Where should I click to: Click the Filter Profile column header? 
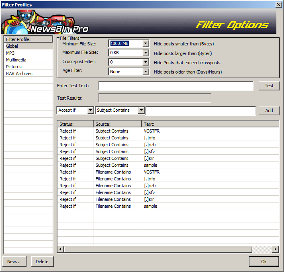pos(29,39)
